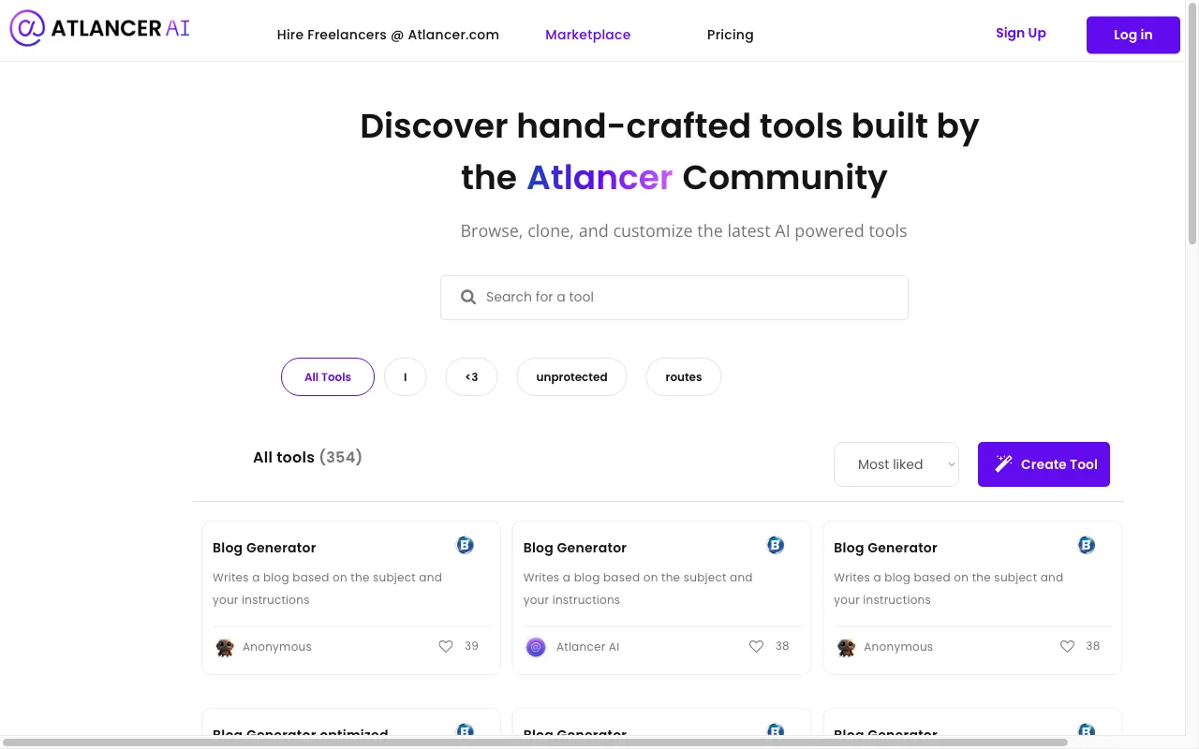1199x749 pixels.
Task: Click the B badge on the Atlancer AI card
Action: [x=776, y=545]
